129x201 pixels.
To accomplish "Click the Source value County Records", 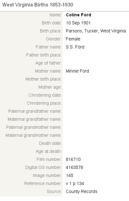I will click(x=82, y=192).
